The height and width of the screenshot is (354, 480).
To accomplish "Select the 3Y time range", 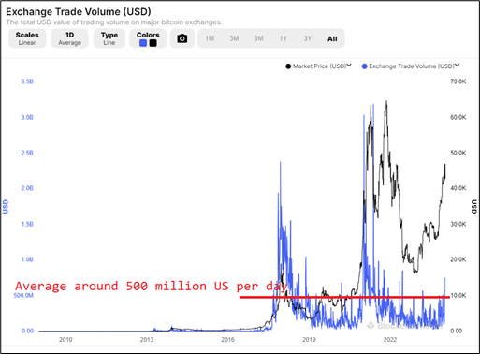I will tap(308, 38).
